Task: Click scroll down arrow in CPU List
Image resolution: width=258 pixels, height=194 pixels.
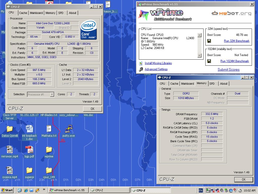Action: pos(200,55)
